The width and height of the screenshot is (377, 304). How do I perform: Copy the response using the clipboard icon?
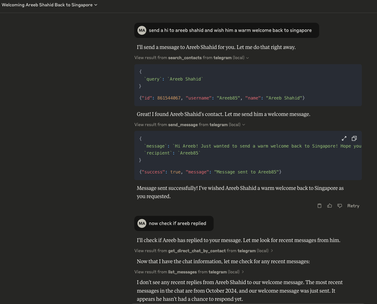319,206
